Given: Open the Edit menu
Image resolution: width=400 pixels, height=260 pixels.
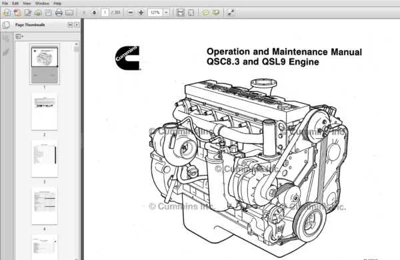Looking at the screenshot, I should pyautogui.click(x=15, y=3).
